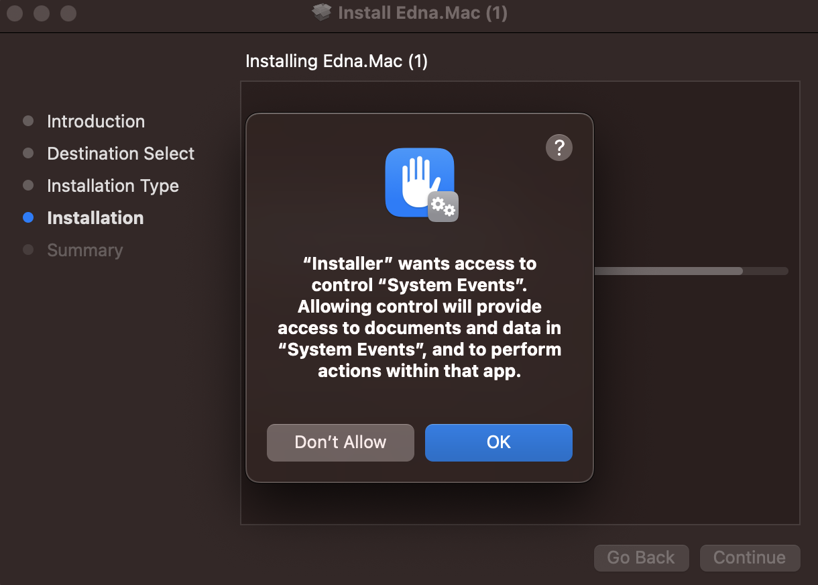Select the Introduction step in sidebar
The height and width of the screenshot is (585, 818).
(x=96, y=121)
